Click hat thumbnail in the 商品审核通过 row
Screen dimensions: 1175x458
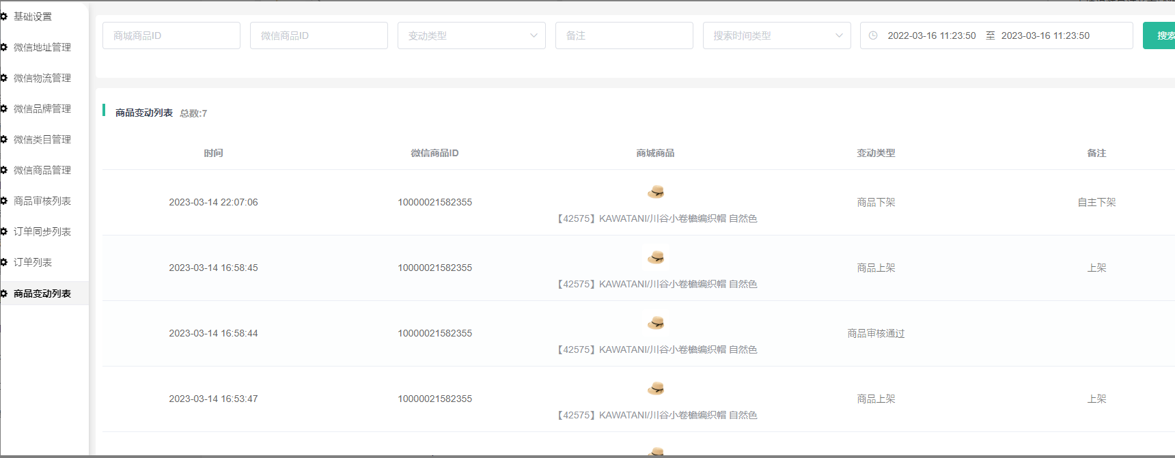[656, 323]
